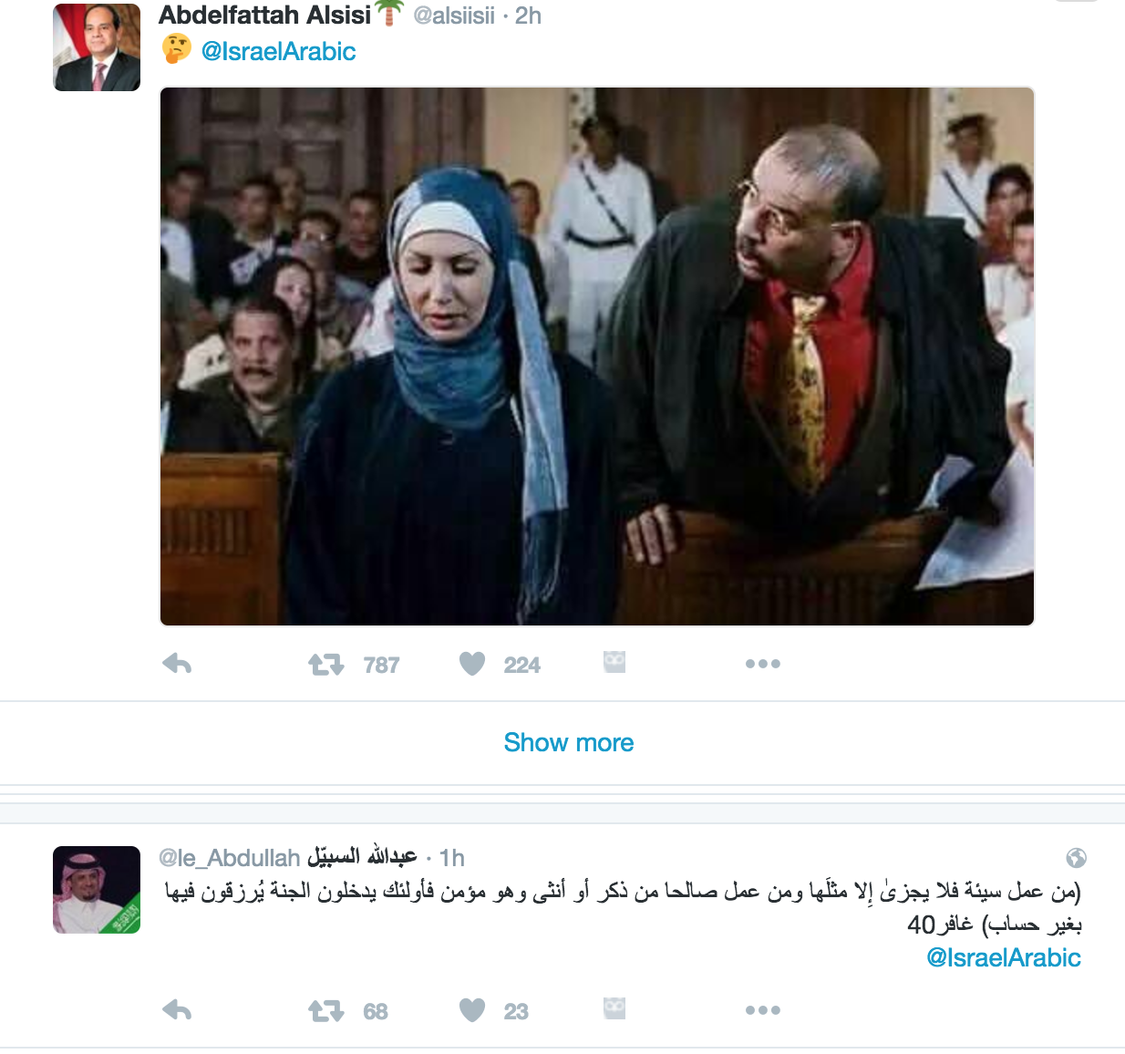The width and height of the screenshot is (1125, 1054).
Task: Retweet the tweet with 68 retweets
Action: [326, 1011]
